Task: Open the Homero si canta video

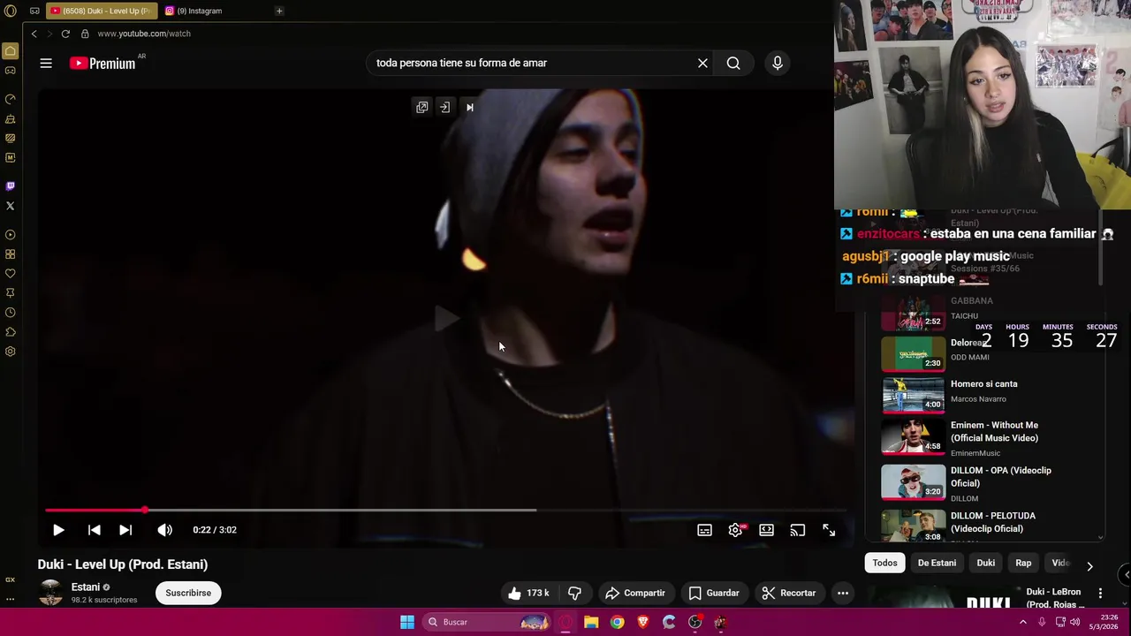Action: (983, 384)
